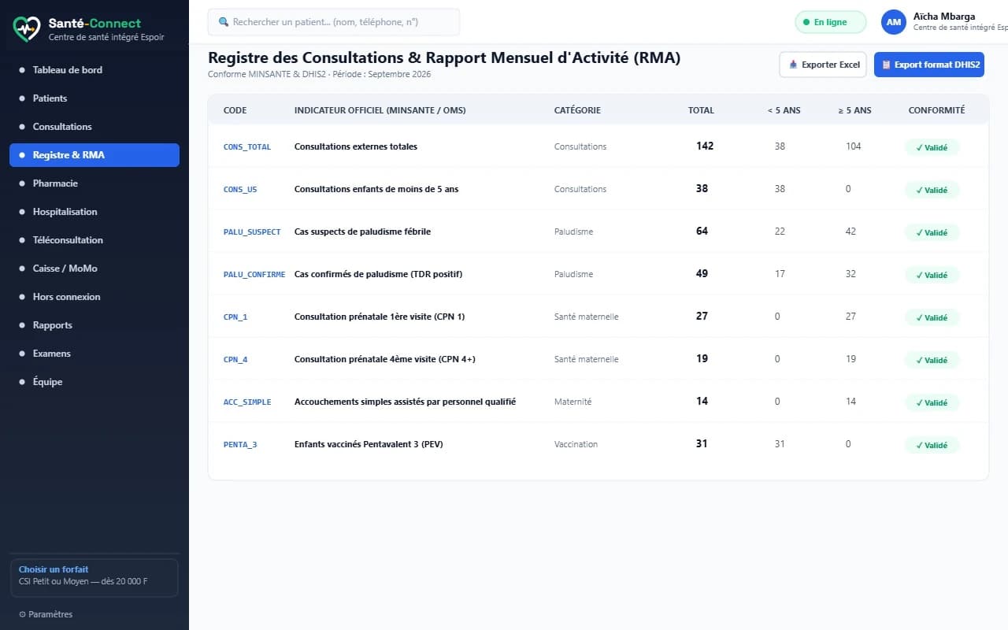Click the Santé-Connect heart logo icon
The height and width of the screenshot is (630, 1008).
[x=26, y=29]
